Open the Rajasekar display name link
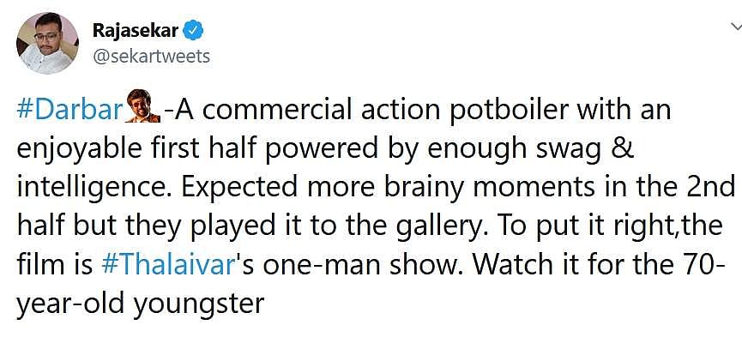The width and height of the screenshot is (742, 343). click(x=136, y=32)
